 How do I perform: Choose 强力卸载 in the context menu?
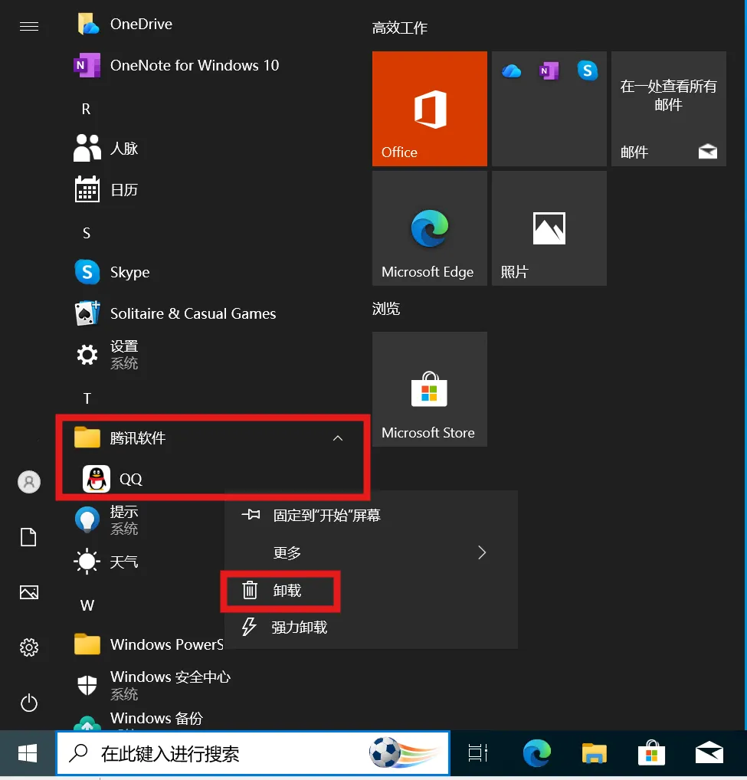click(x=371, y=628)
